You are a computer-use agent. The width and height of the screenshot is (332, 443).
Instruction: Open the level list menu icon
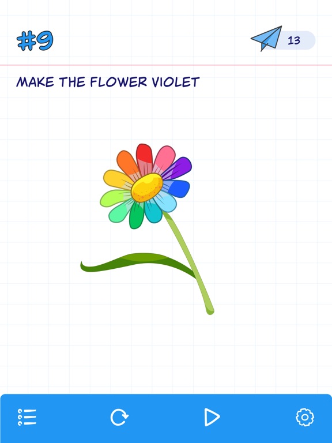click(x=27, y=417)
